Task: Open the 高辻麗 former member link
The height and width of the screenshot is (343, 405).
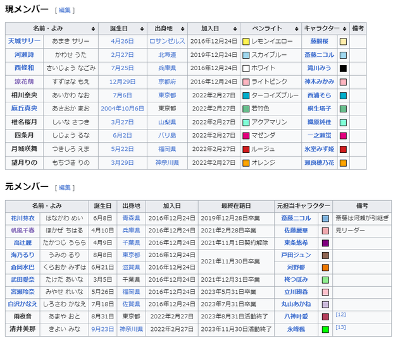Action: [23, 243]
